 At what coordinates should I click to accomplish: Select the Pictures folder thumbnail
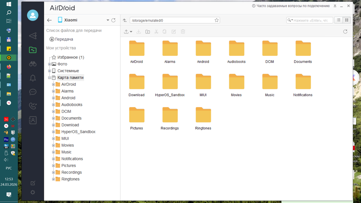click(137, 115)
